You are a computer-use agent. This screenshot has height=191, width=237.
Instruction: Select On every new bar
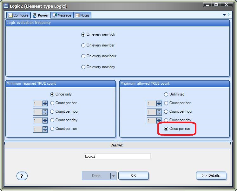98,45
